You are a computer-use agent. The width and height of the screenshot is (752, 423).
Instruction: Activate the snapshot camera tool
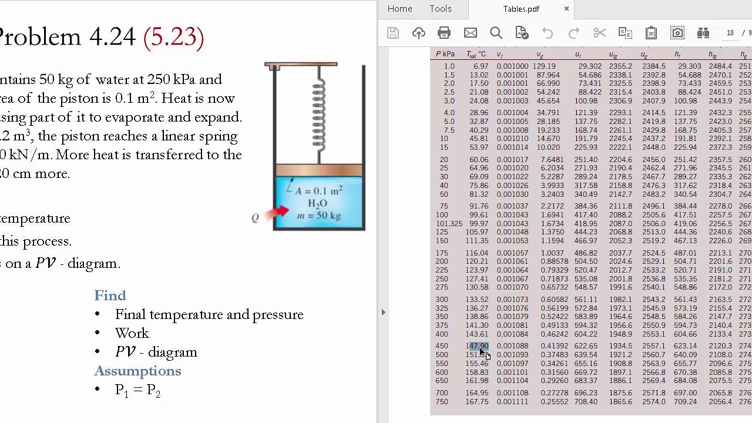click(677, 33)
